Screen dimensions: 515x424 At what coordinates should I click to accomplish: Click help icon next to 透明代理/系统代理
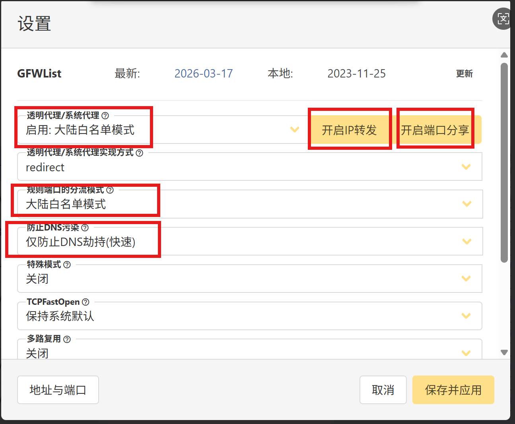coord(105,116)
